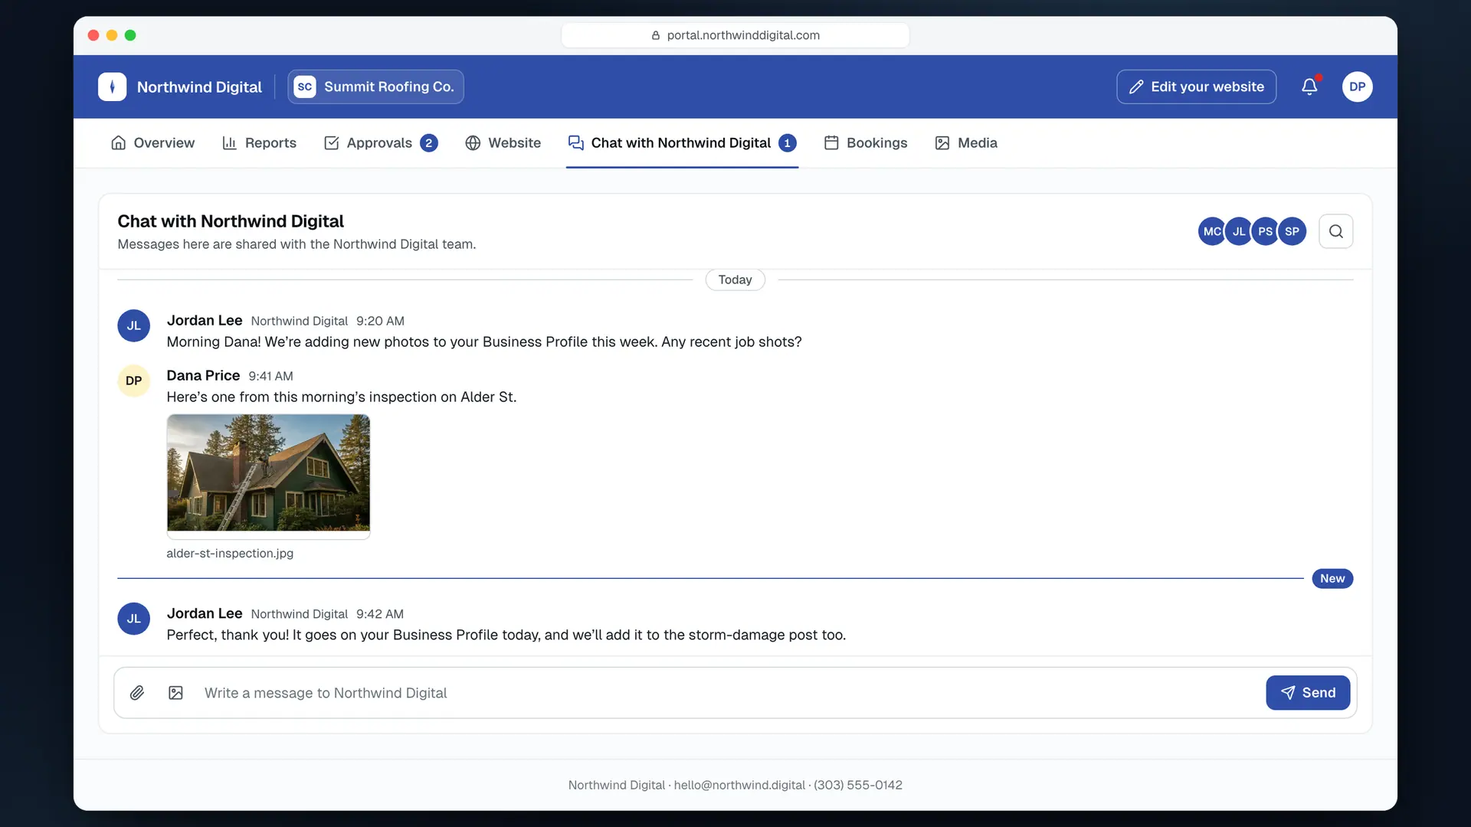Screen dimensions: 1471x827
Task: Click the 9:42 AM timestamp
Action: [x=379, y=614]
